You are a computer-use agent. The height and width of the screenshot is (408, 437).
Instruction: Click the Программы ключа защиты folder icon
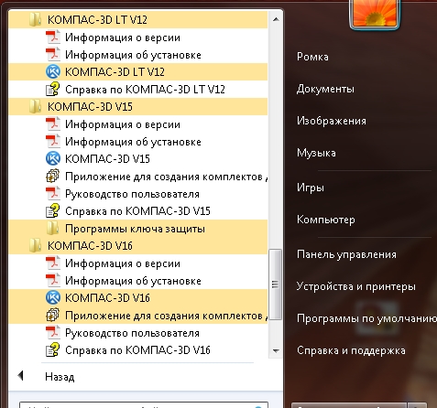[53, 229]
